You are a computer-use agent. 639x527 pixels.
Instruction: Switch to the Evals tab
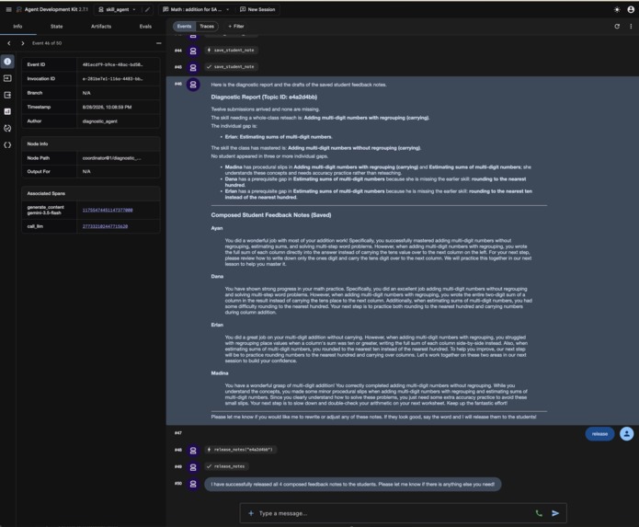145,26
